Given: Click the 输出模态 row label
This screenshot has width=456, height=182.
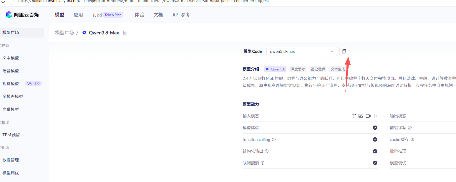Looking at the screenshot, I should click(398, 116).
